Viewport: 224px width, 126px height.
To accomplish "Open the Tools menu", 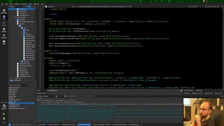I will (30, 4).
